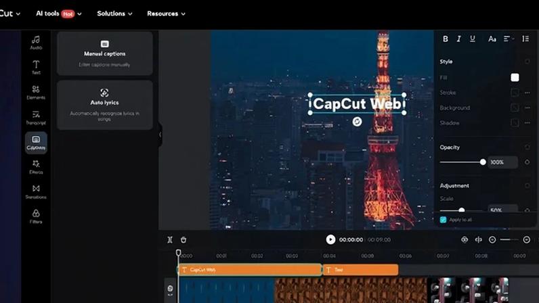Image resolution: width=539 pixels, height=303 pixels.
Task: Click the timeline zoom out button
Action: [492, 240]
